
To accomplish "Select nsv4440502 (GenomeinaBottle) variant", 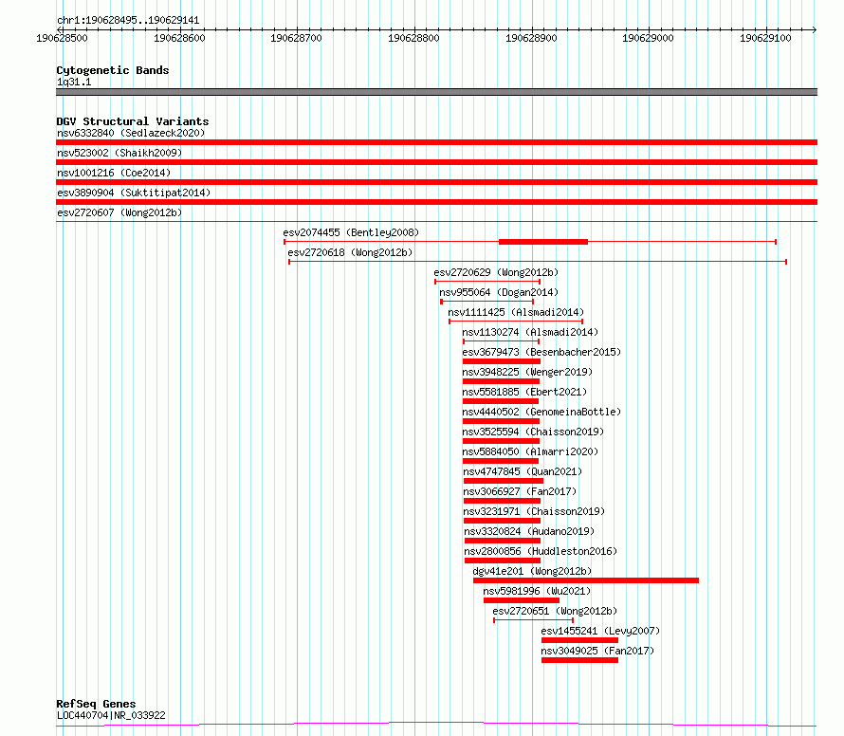I will click(541, 412).
